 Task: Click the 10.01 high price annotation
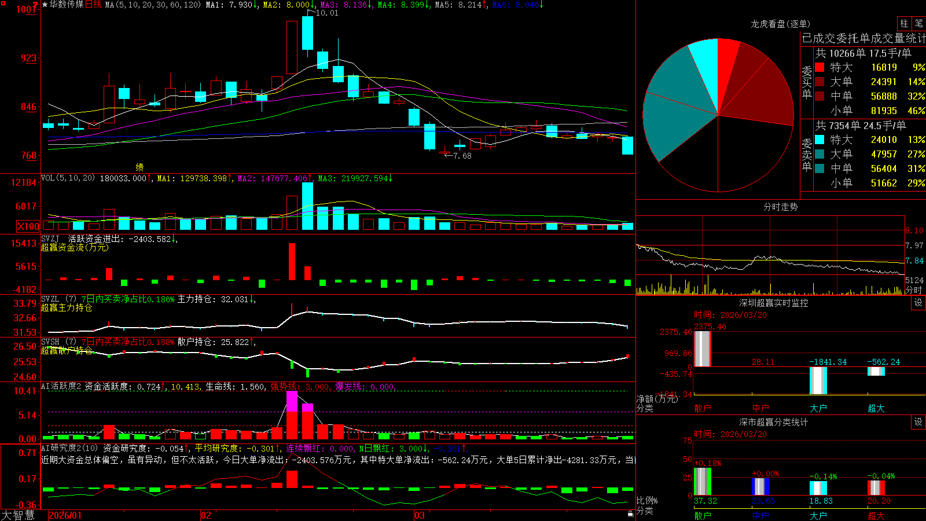[x=327, y=13]
